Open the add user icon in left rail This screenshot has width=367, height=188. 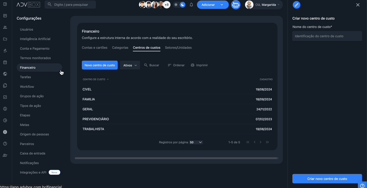click(5, 155)
